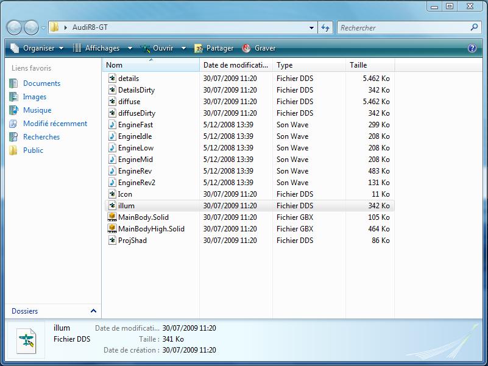The width and height of the screenshot is (488, 366).
Task: Open Recherches favorite link
Action: coord(41,137)
